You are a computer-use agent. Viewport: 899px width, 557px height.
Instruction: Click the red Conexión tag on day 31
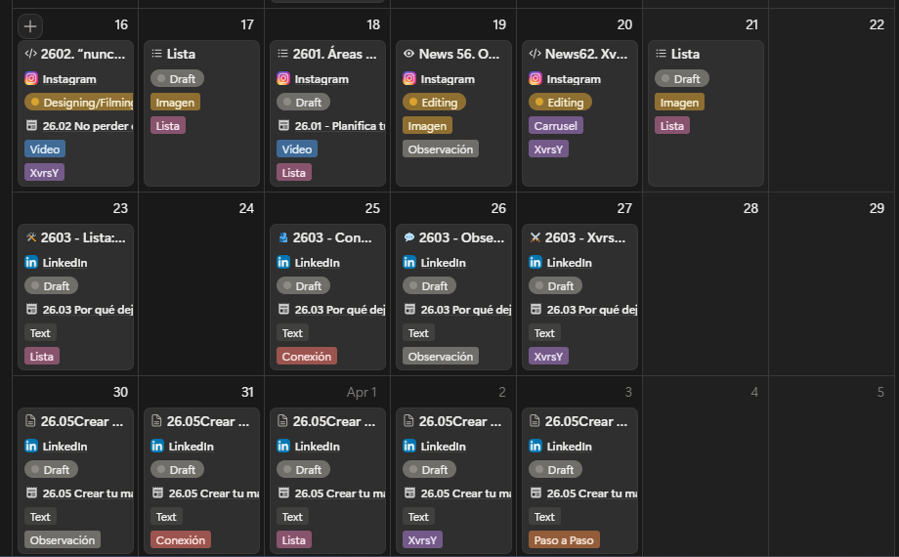pos(181,540)
